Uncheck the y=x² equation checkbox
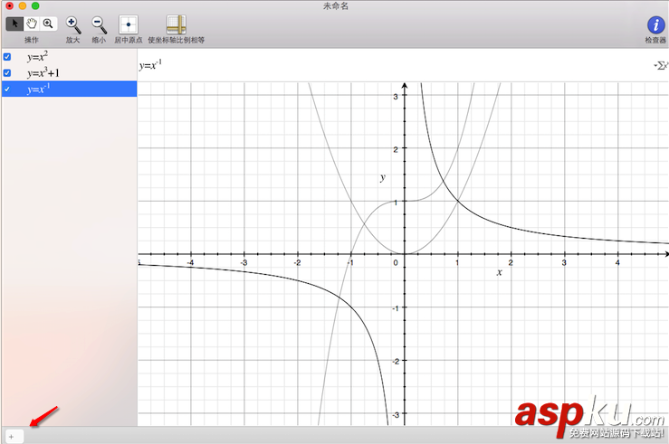Viewport: 669px width, 444px height. click(7, 57)
